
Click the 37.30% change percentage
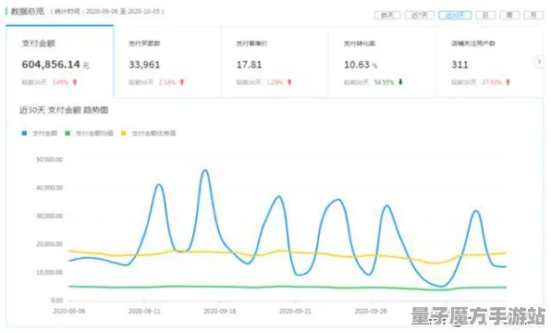(492, 82)
